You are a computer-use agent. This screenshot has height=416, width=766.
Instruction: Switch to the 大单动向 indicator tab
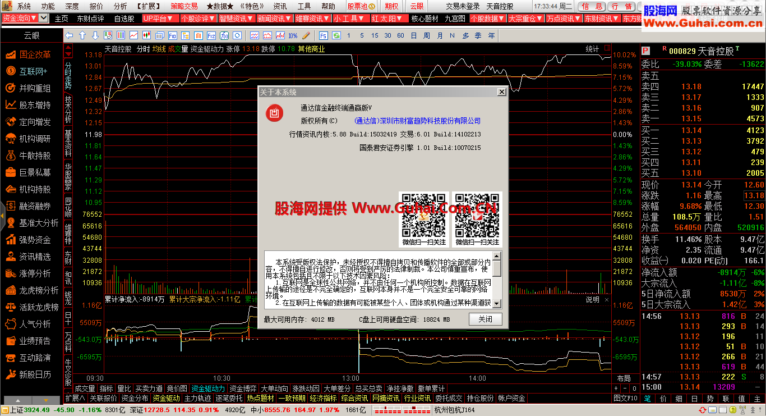pyautogui.click(x=275, y=388)
